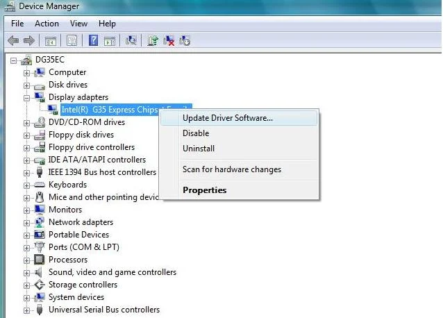Click Uninstall in the context menu

199,149
